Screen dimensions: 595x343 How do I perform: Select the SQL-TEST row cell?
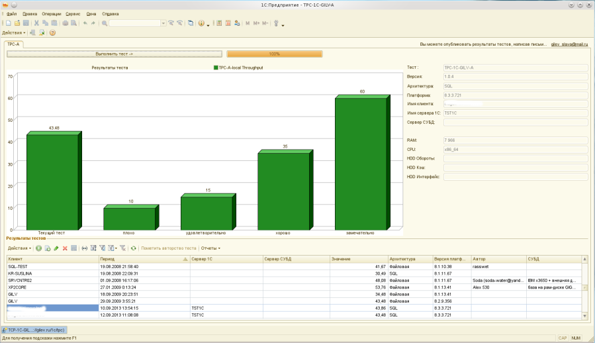coord(53,267)
